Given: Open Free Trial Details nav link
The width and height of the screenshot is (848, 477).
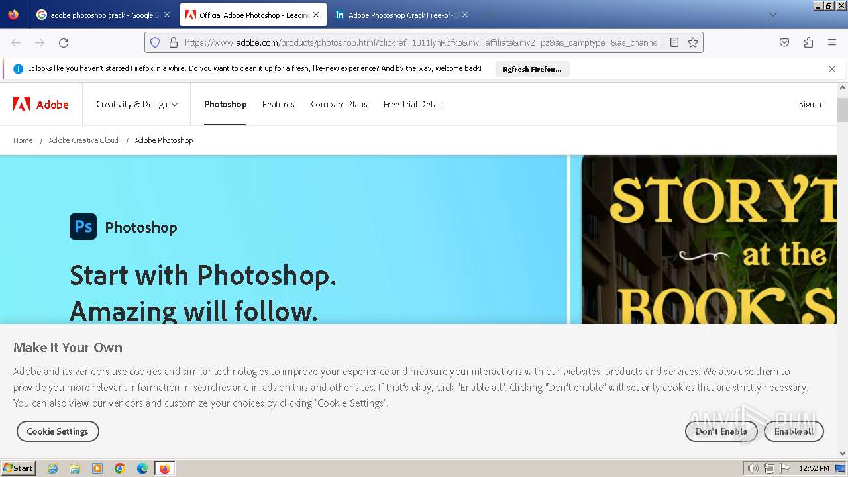Looking at the screenshot, I should pos(414,104).
